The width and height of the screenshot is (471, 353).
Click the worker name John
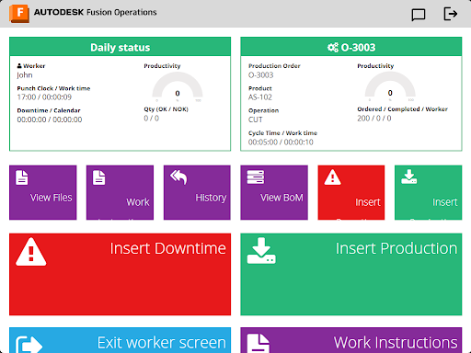point(25,75)
